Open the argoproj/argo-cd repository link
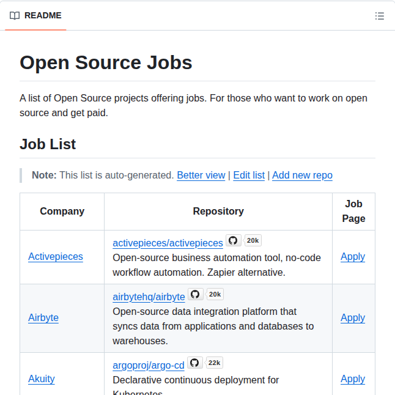Image resolution: width=395 pixels, height=395 pixels. tap(149, 365)
